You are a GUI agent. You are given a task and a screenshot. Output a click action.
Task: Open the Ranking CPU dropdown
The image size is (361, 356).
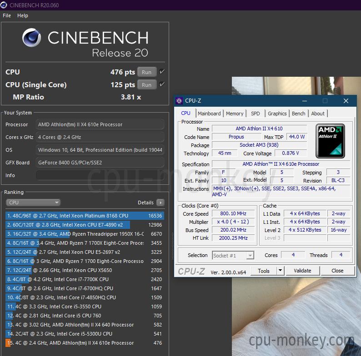[33, 203]
